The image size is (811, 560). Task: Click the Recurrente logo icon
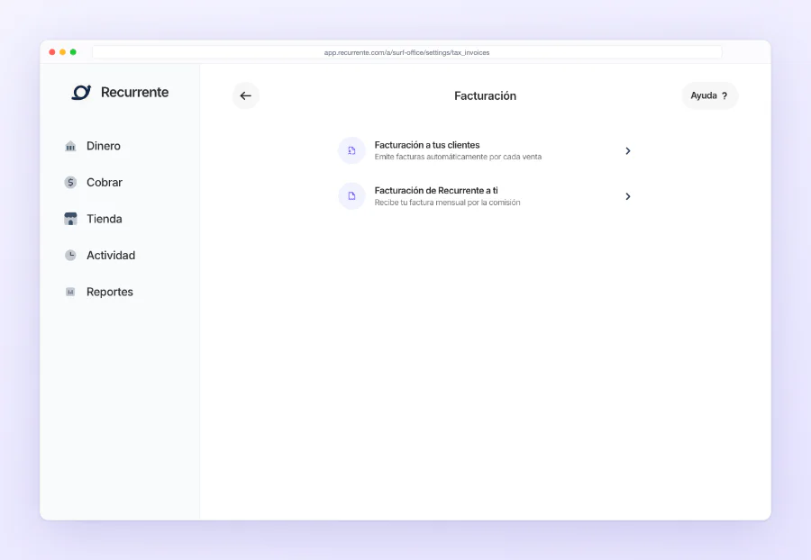81,93
